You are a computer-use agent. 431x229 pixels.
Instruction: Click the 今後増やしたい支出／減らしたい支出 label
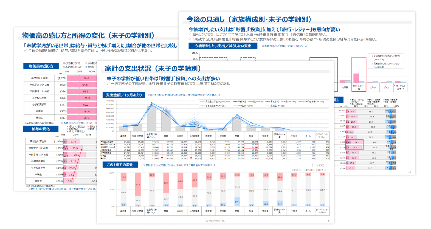point(223,46)
